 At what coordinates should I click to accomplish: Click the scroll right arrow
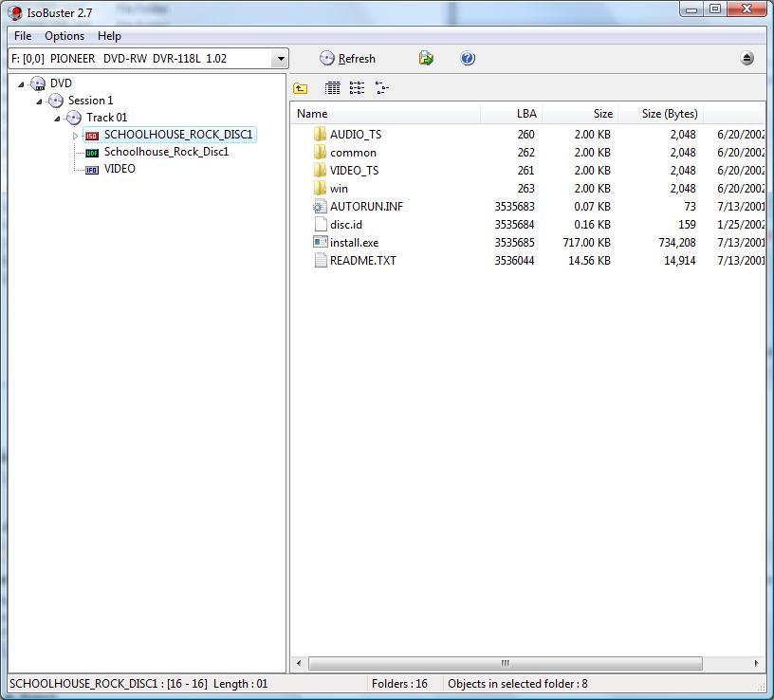click(x=756, y=663)
